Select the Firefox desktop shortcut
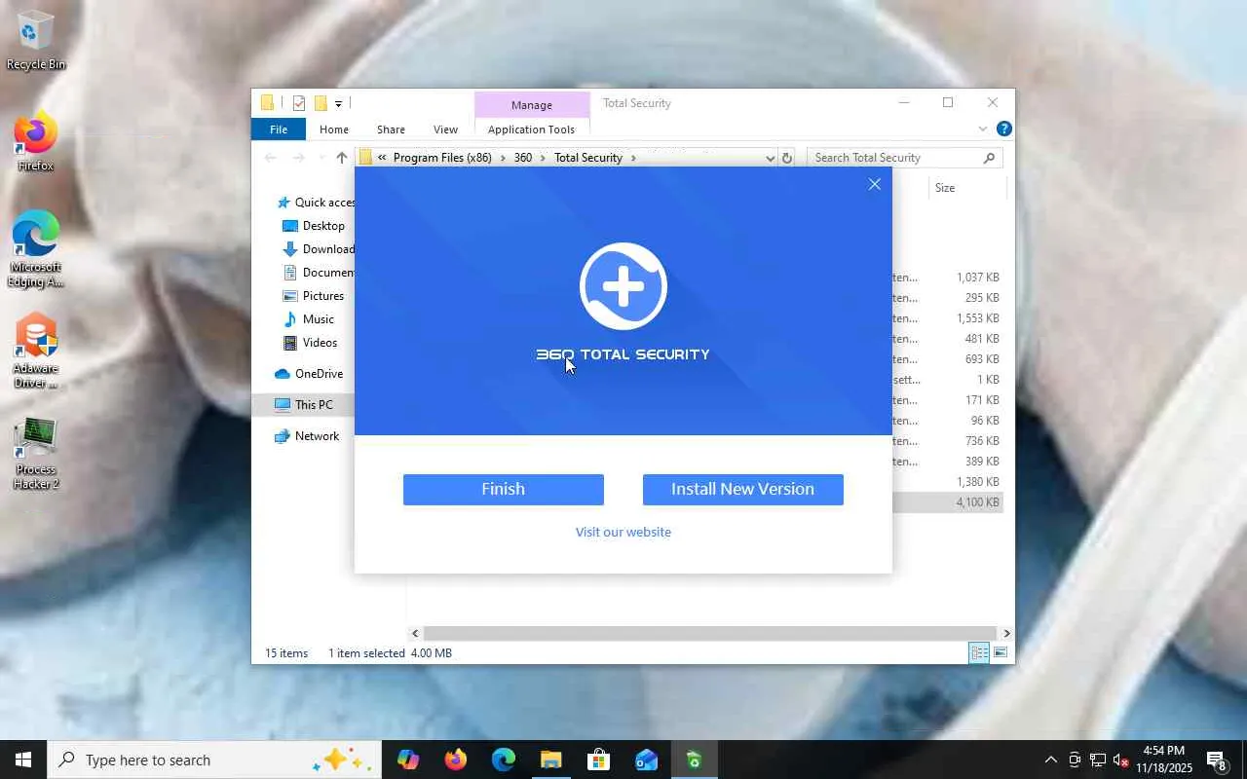The width and height of the screenshot is (1247, 779). [36, 143]
